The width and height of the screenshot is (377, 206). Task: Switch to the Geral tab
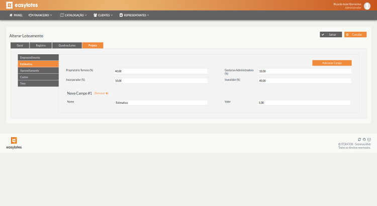20,45
